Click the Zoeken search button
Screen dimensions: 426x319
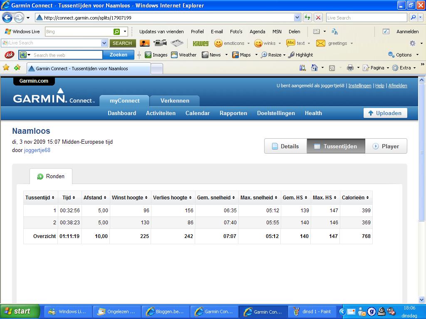[x=119, y=55]
